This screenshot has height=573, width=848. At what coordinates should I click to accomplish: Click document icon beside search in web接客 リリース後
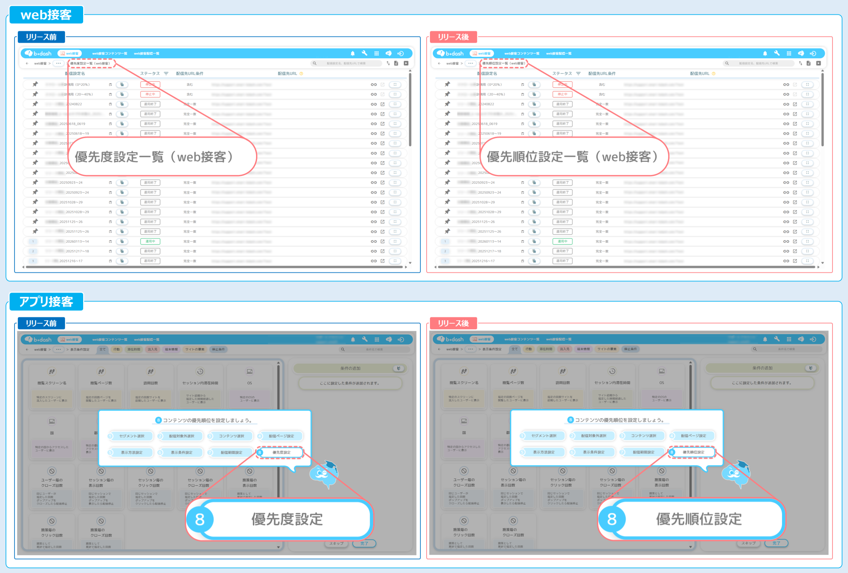[808, 64]
